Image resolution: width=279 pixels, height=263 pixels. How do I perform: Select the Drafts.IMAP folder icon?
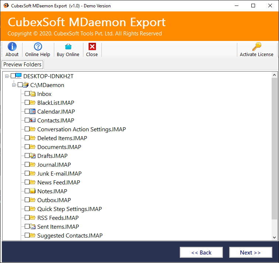coord(32,156)
